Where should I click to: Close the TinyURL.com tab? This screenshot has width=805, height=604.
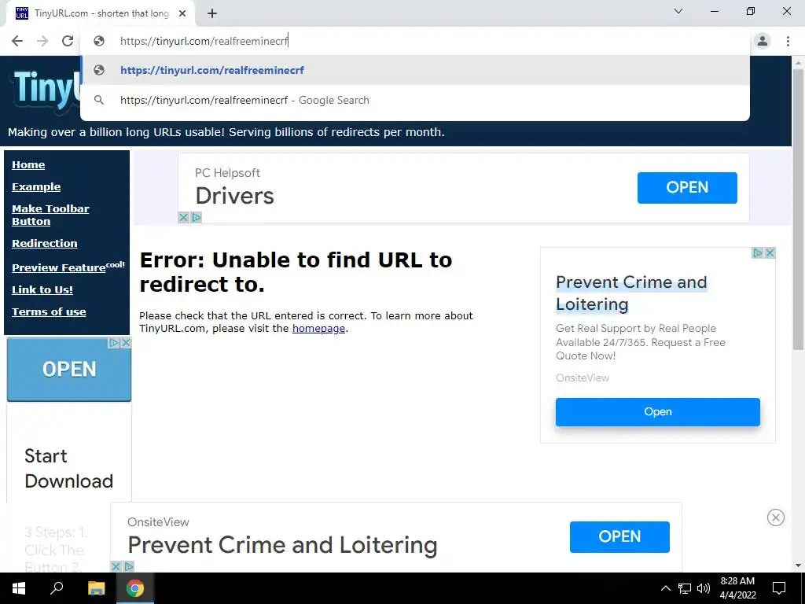(182, 14)
